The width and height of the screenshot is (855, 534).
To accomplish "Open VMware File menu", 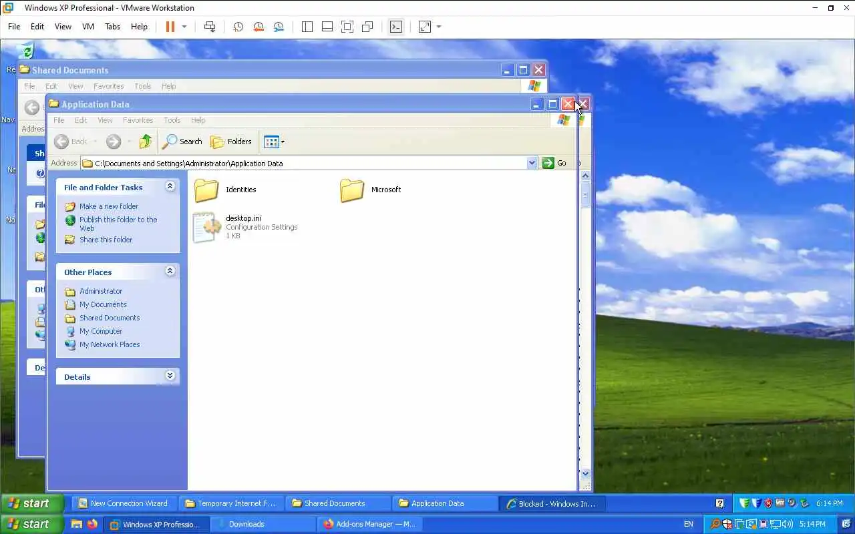I will [14, 27].
